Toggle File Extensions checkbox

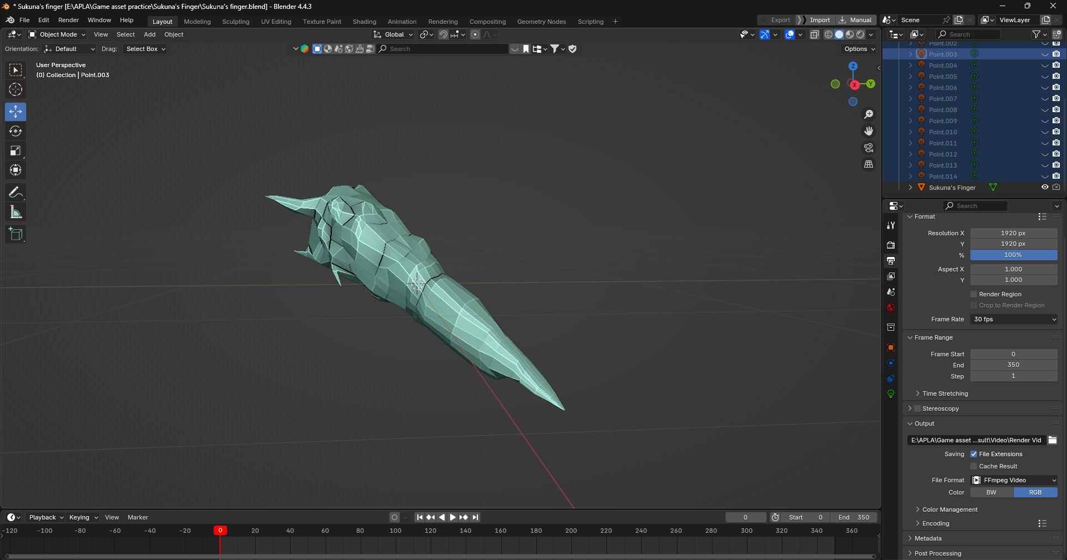coord(974,454)
